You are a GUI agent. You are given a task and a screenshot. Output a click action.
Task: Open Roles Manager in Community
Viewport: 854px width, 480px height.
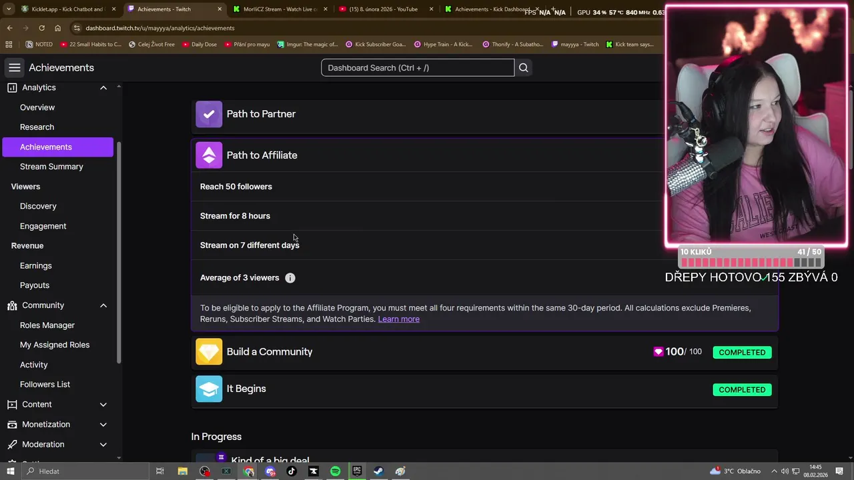click(x=47, y=325)
